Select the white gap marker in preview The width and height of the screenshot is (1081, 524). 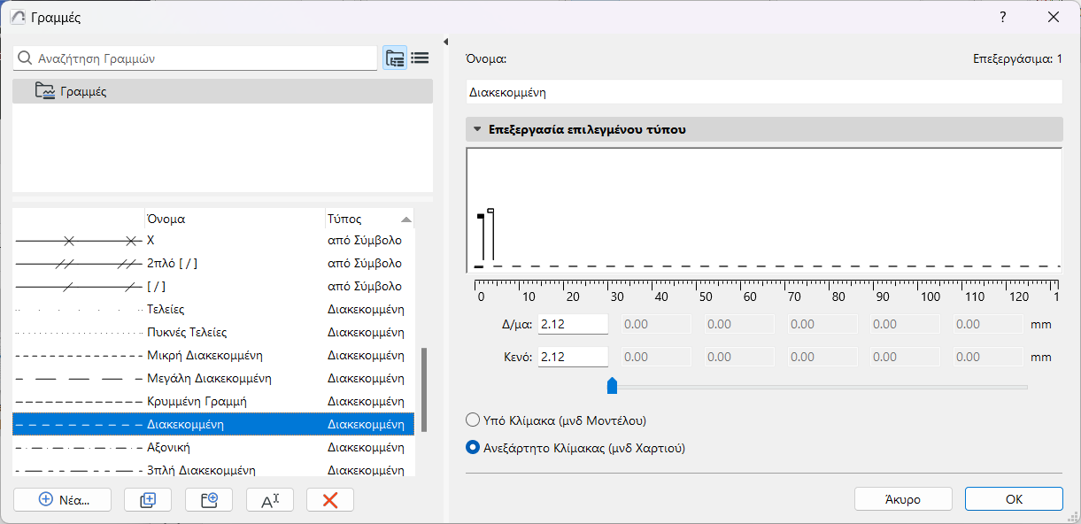click(x=490, y=211)
